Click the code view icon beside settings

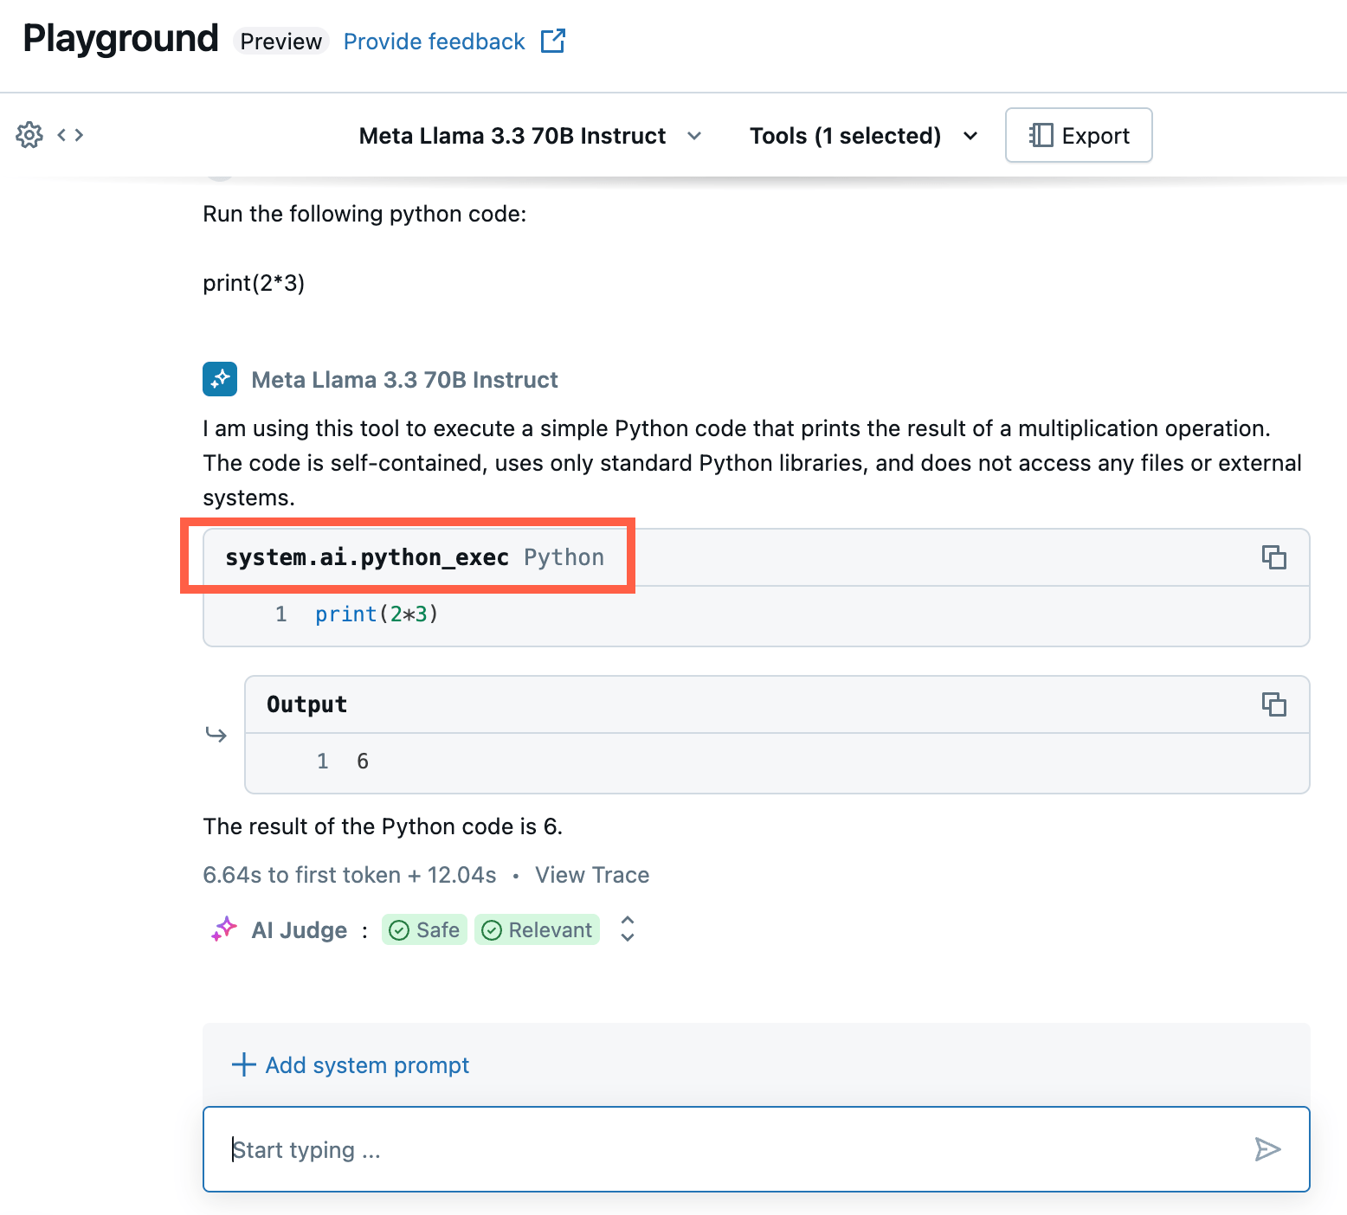click(71, 134)
